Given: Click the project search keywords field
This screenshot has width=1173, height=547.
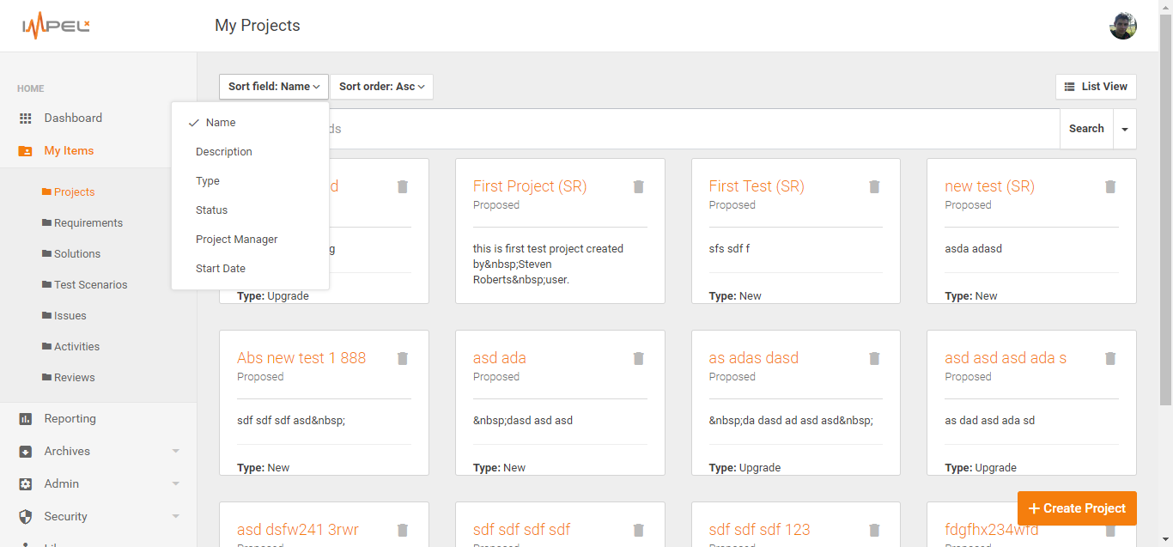Looking at the screenshot, I should click(687, 129).
